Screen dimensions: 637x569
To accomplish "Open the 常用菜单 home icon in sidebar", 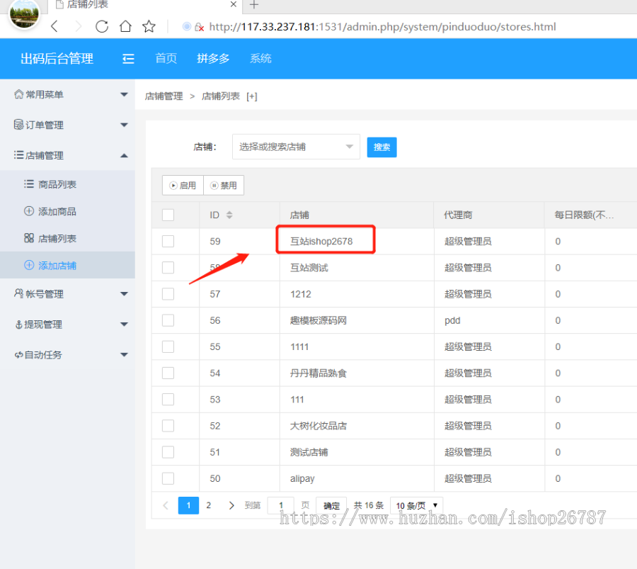I will [x=18, y=94].
